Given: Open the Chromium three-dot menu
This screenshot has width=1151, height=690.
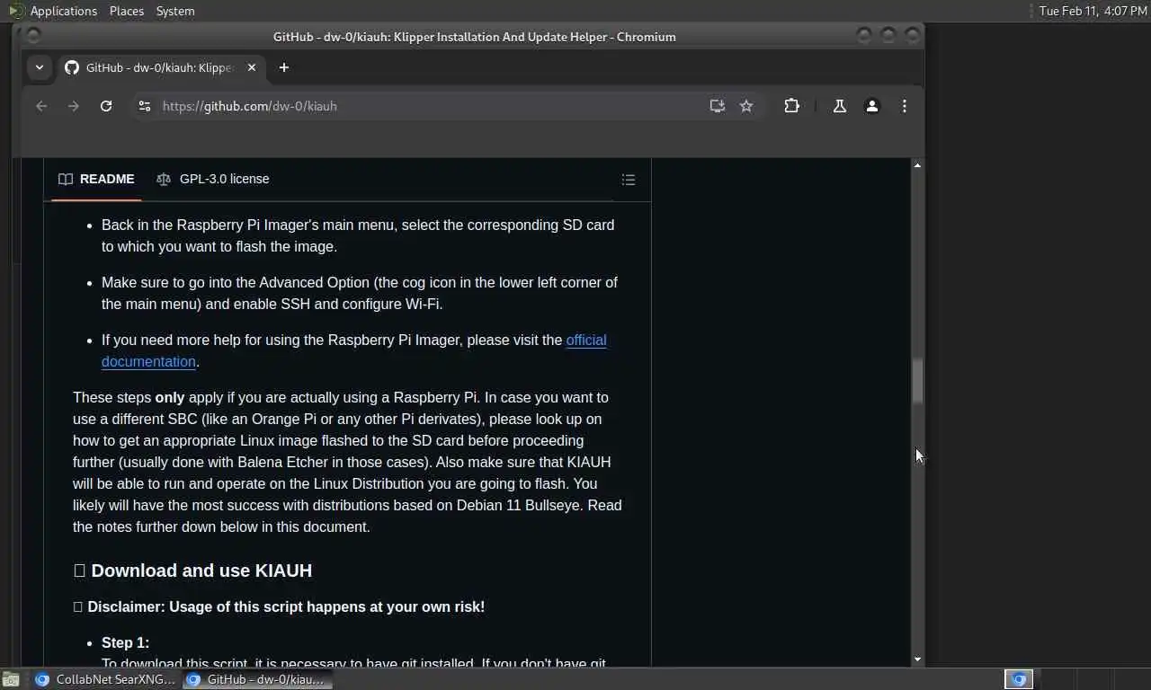Looking at the screenshot, I should coord(905,106).
